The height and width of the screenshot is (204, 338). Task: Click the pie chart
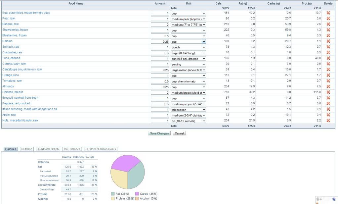pyautogui.click(x=128, y=172)
